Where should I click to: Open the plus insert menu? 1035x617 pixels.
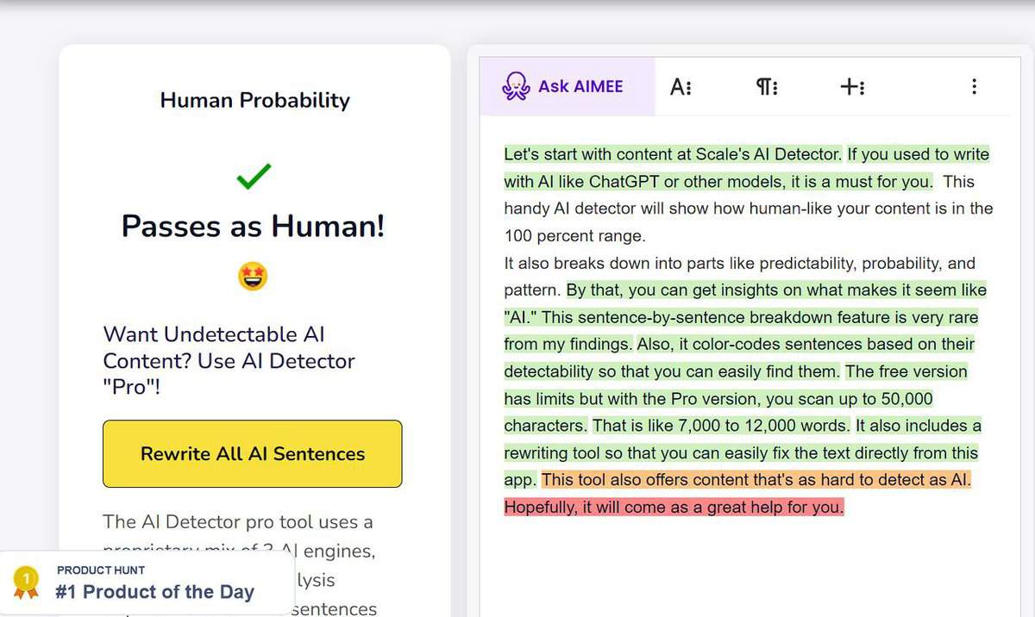click(x=852, y=86)
